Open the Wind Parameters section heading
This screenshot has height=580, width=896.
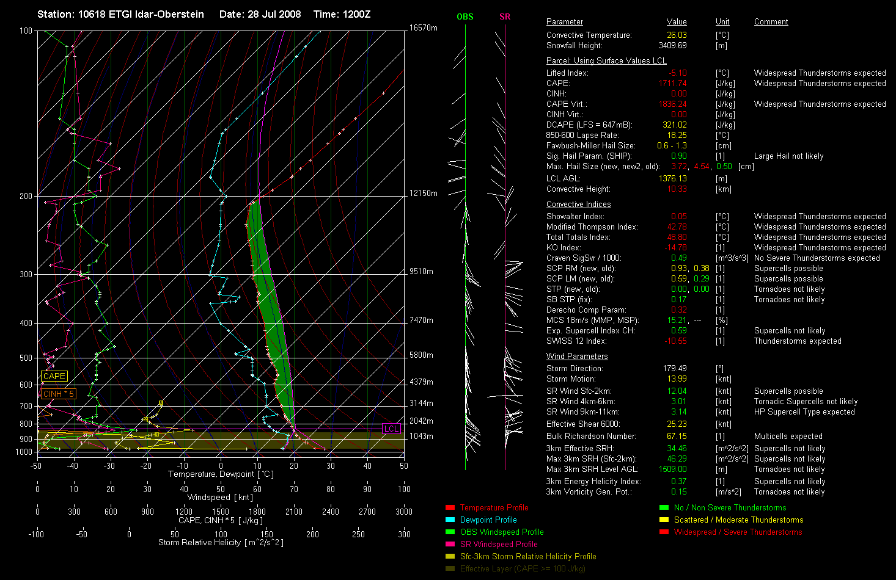(577, 356)
